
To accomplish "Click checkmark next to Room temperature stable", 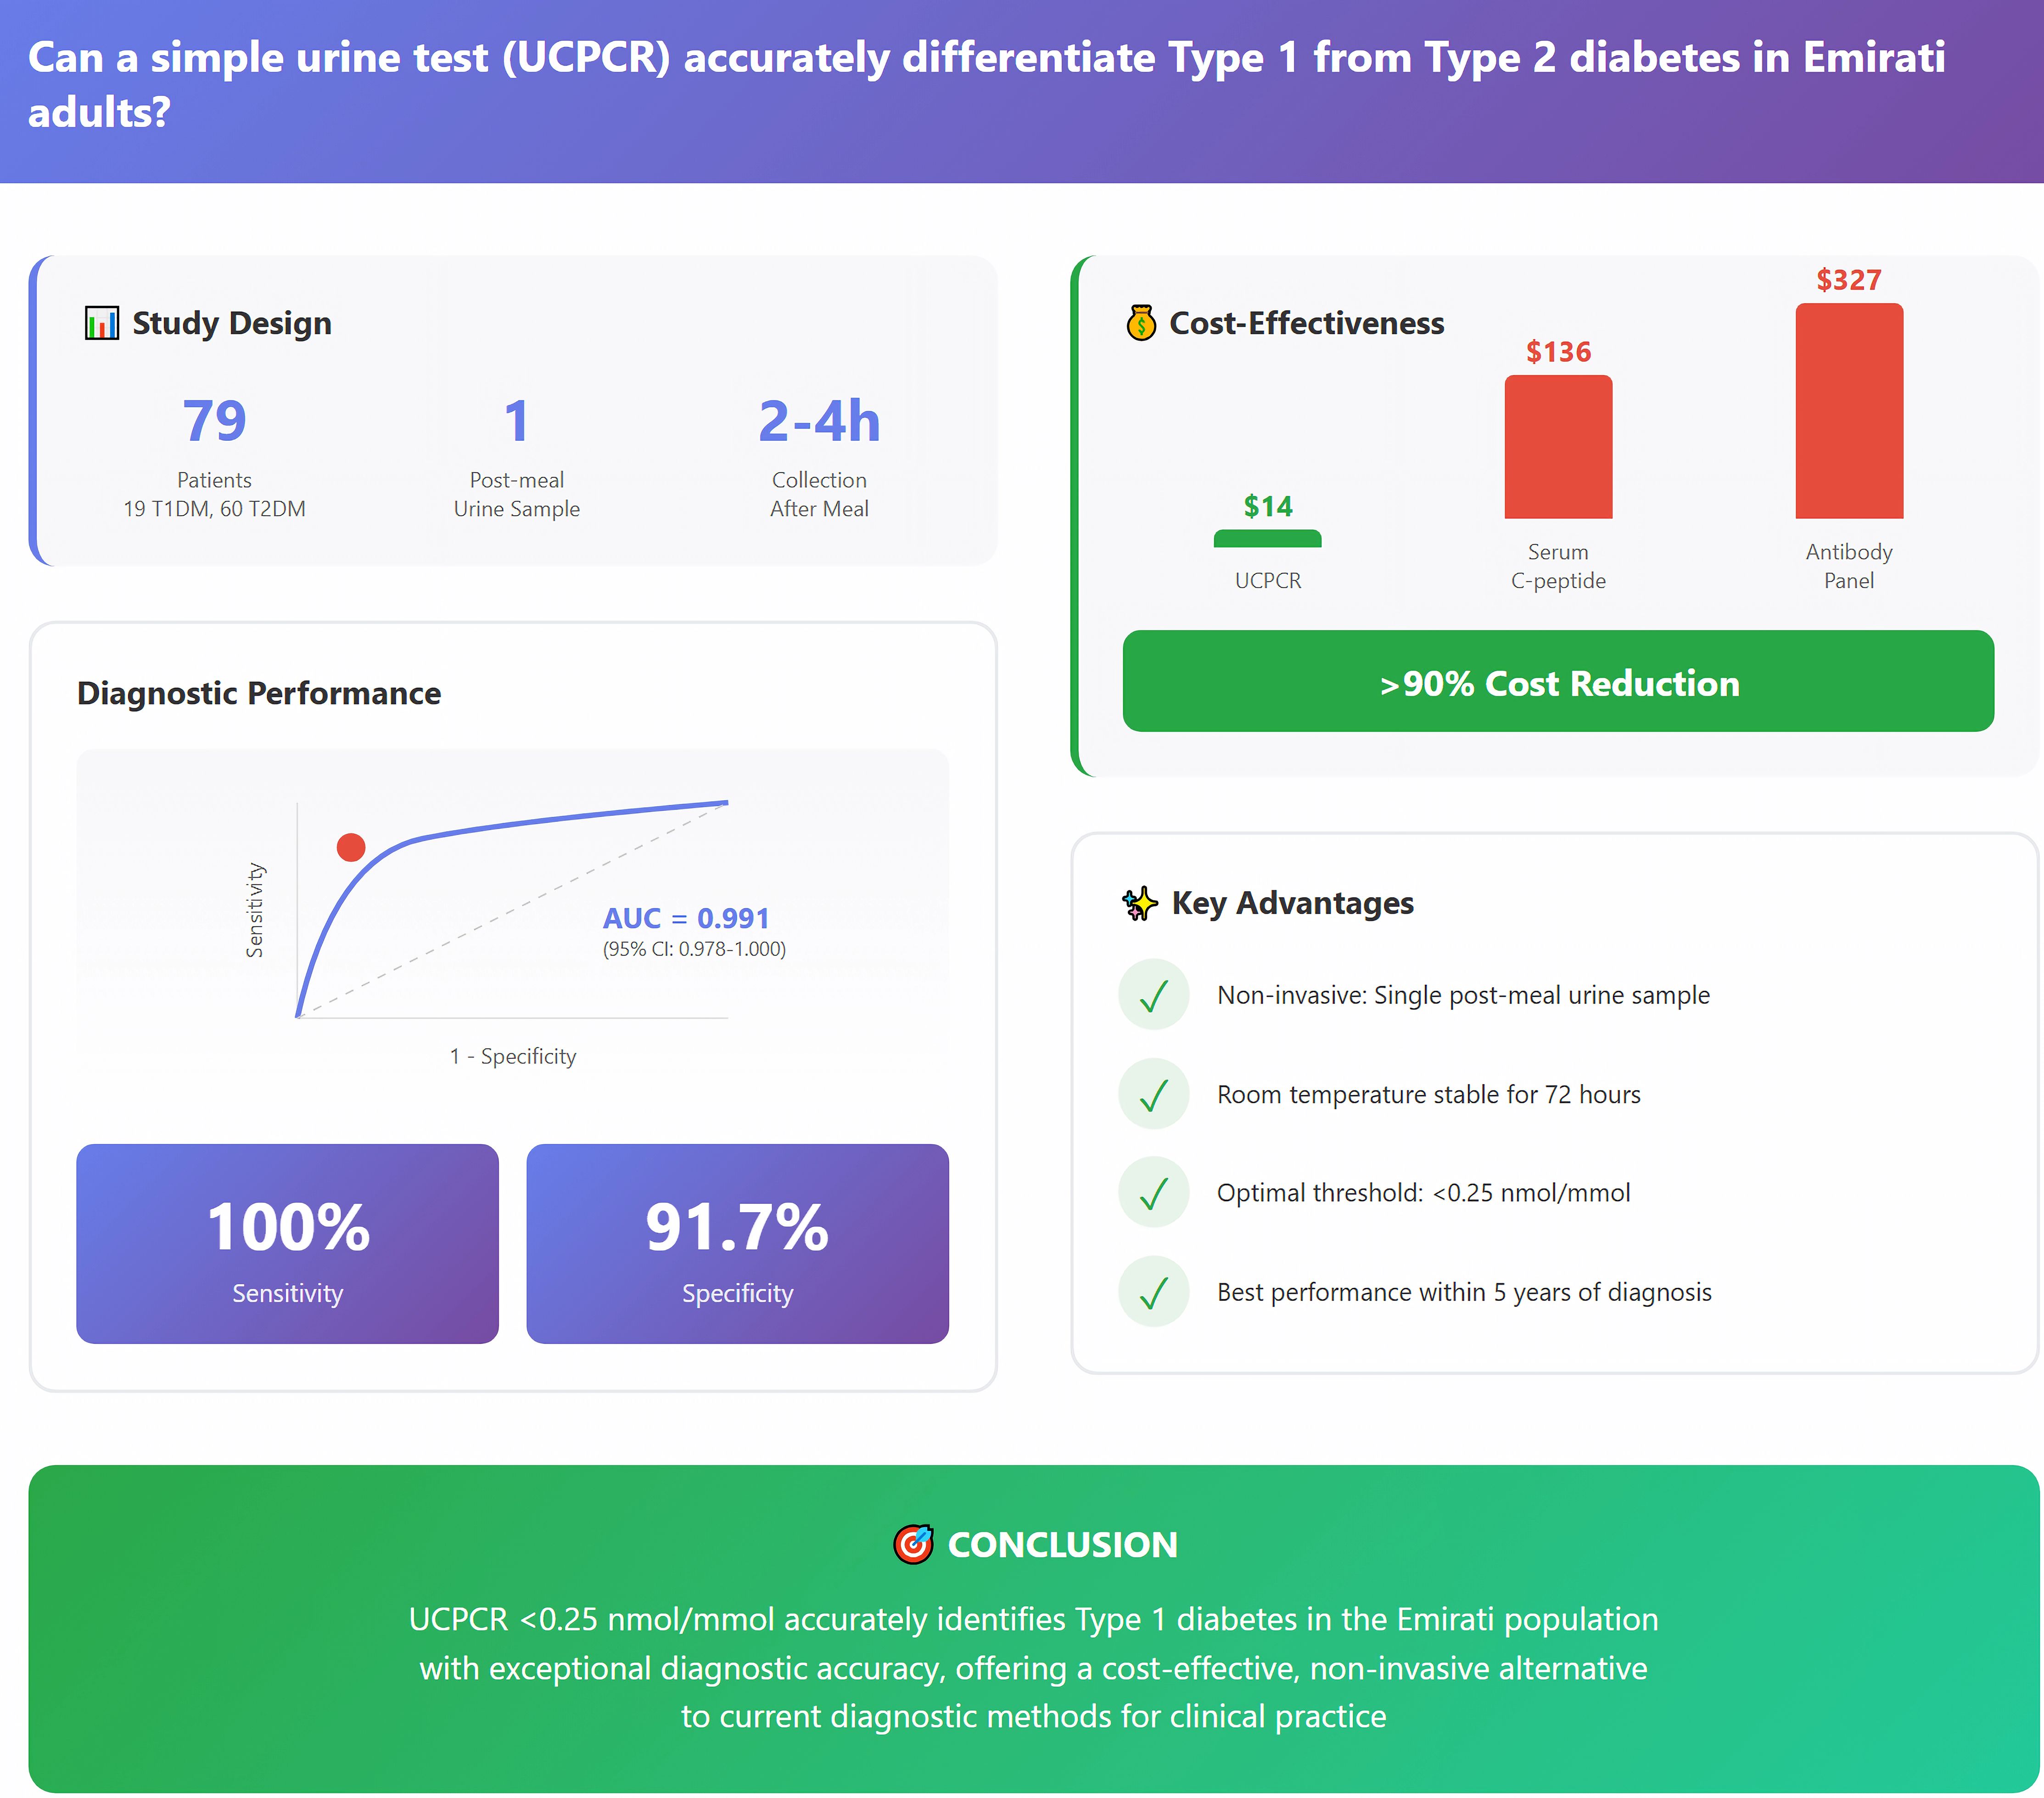I will [x=1153, y=1094].
